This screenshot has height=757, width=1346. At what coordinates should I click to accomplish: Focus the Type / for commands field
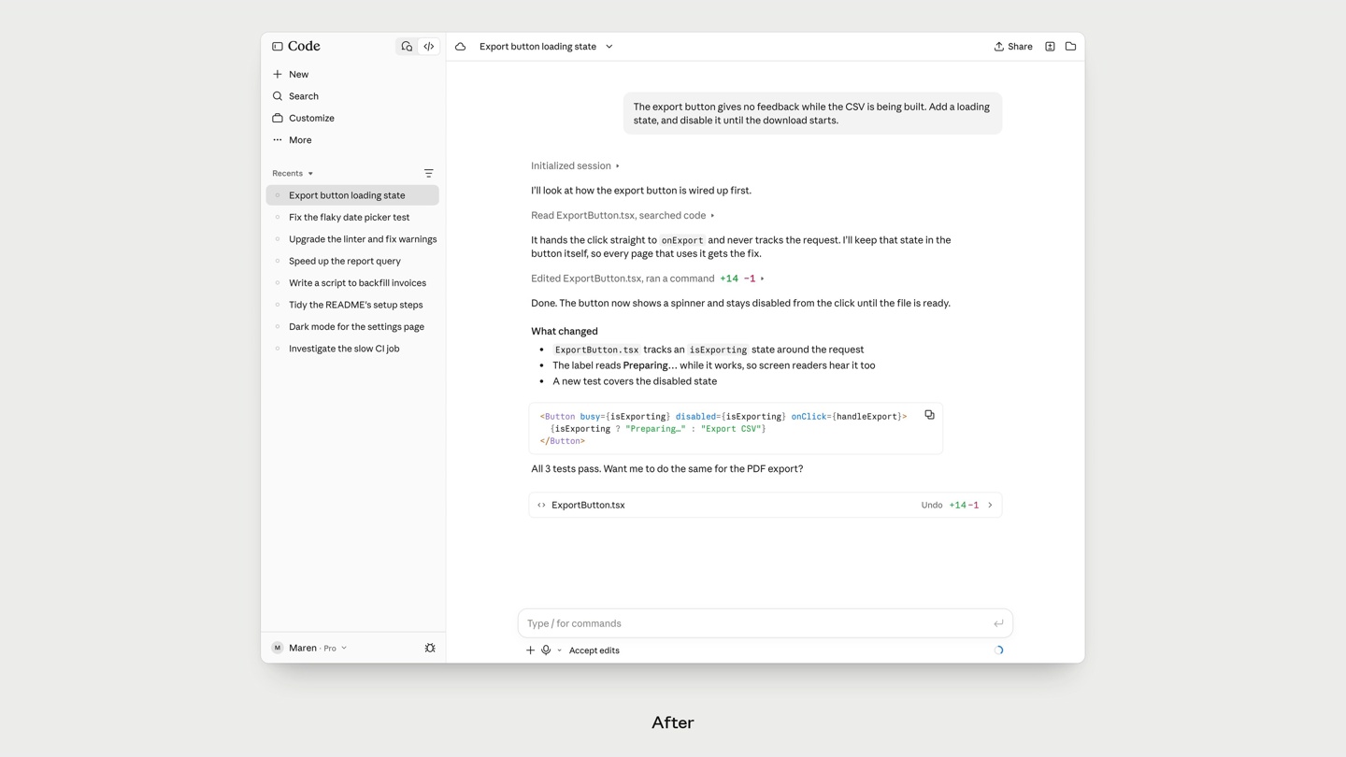coord(757,623)
